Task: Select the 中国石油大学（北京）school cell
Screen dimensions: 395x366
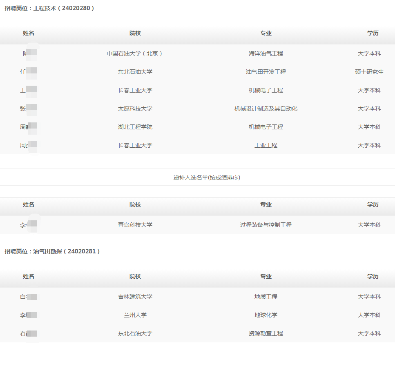Action: point(135,53)
